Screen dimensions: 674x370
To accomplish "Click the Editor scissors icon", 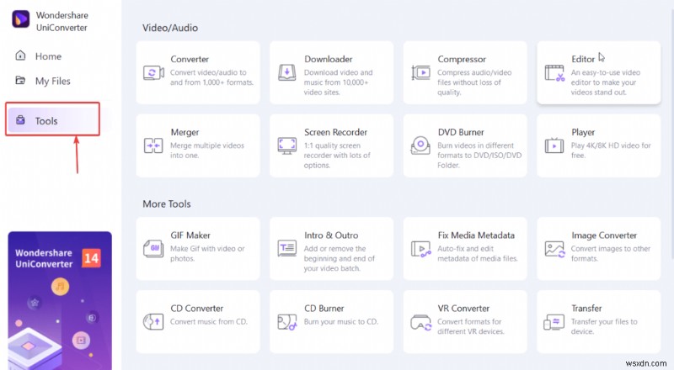I will tap(554, 72).
